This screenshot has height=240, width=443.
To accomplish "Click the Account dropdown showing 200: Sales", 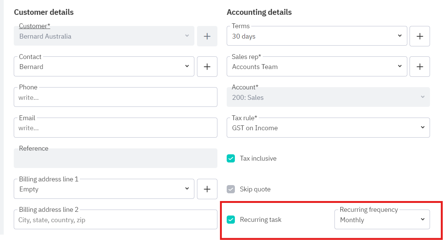I will 328,97.
